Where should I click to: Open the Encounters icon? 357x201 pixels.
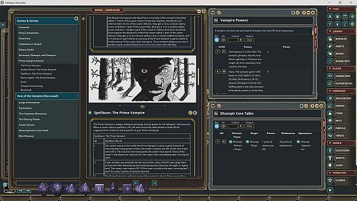(330, 98)
